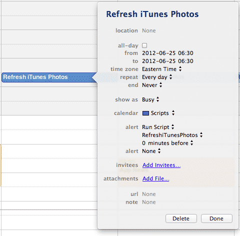Click the 'invitees' label
This screenshot has height=236, width=240.
point(127,165)
